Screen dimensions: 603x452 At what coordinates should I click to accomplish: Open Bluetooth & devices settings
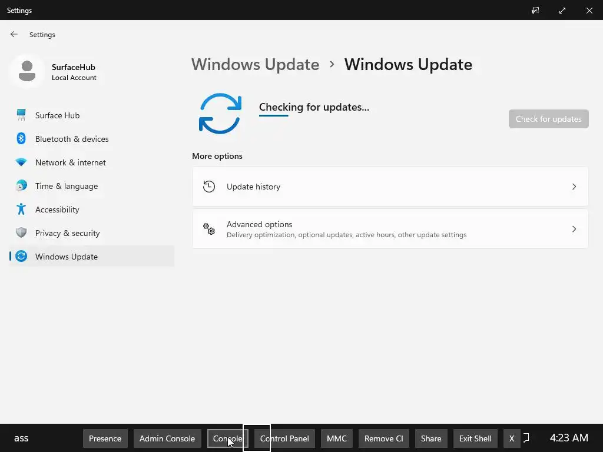[91, 139]
